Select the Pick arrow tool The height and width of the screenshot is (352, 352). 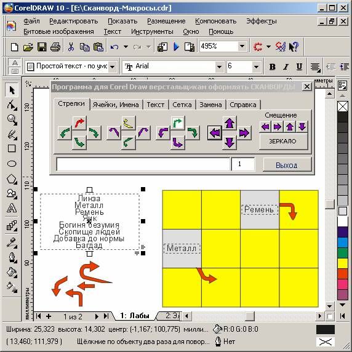point(12,90)
